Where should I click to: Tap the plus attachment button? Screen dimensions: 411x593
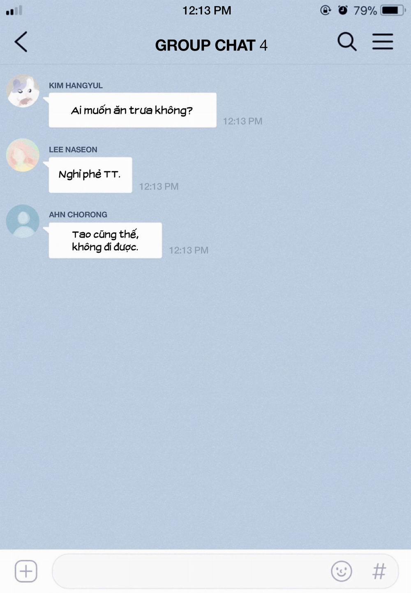26,571
